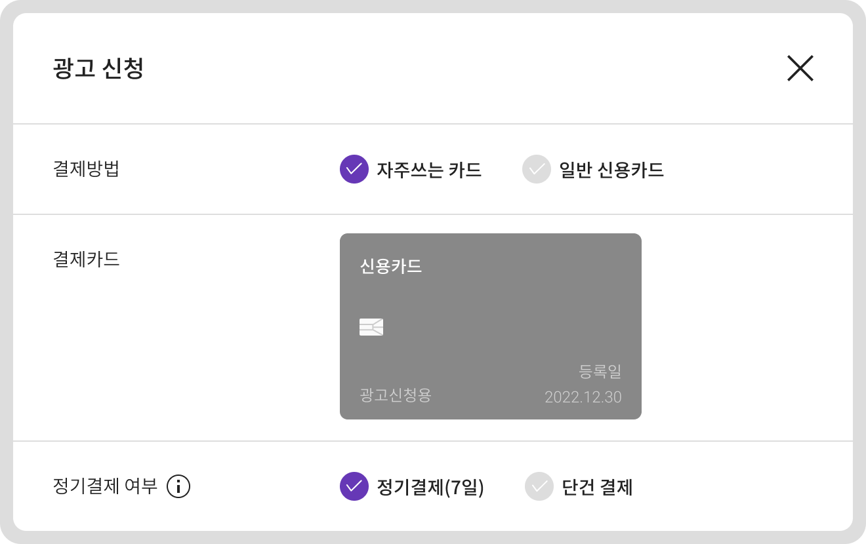Click the 신용카드 title on the card
Screen dimensions: 866x544
click(391, 266)
